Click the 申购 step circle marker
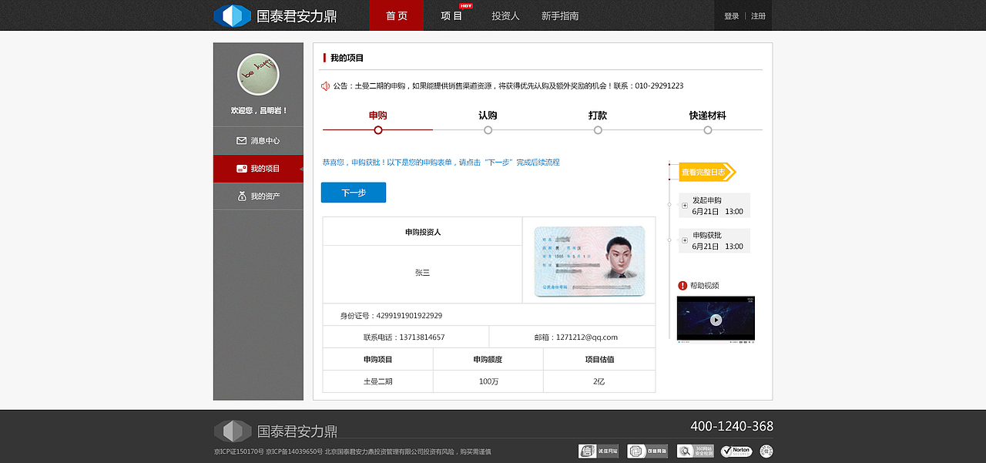This screenshot has width=986, height=463. 377,130
